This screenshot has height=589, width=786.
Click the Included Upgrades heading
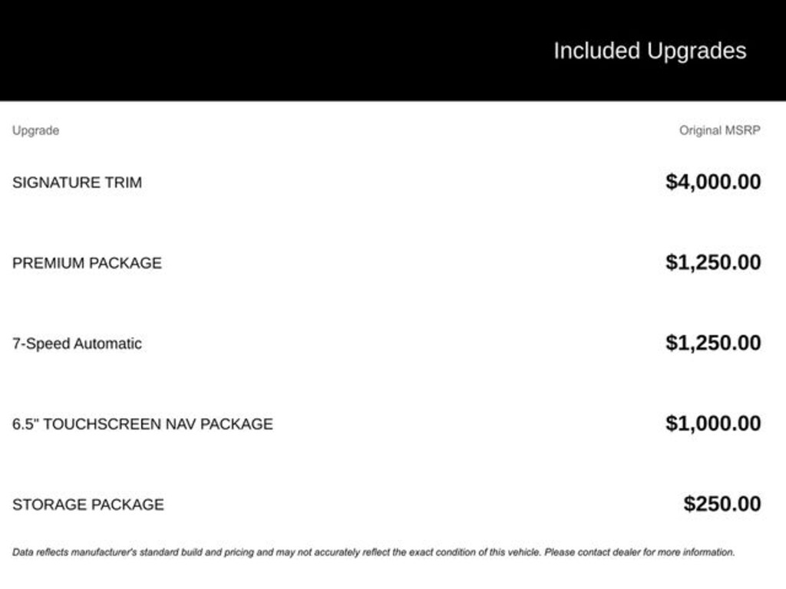649,51
